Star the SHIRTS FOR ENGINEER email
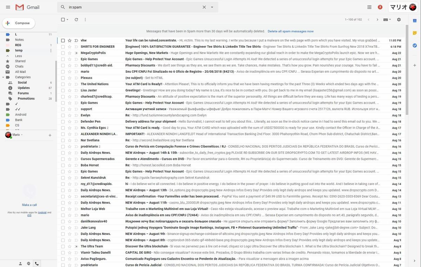 pyautogui.click(x=69, y=47)
